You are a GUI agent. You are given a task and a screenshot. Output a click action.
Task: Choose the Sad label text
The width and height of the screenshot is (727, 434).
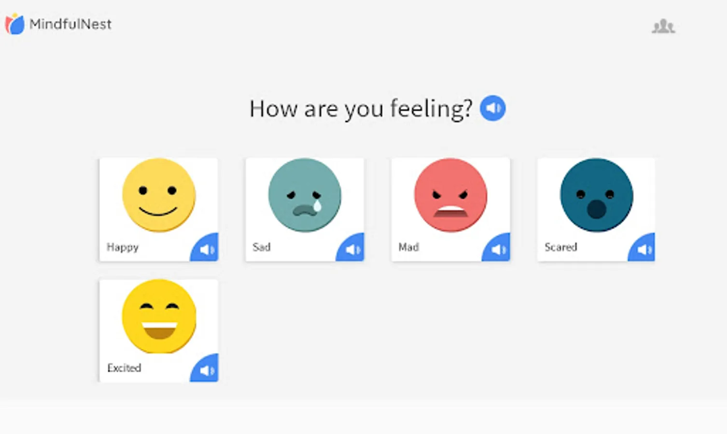[261, 247]
